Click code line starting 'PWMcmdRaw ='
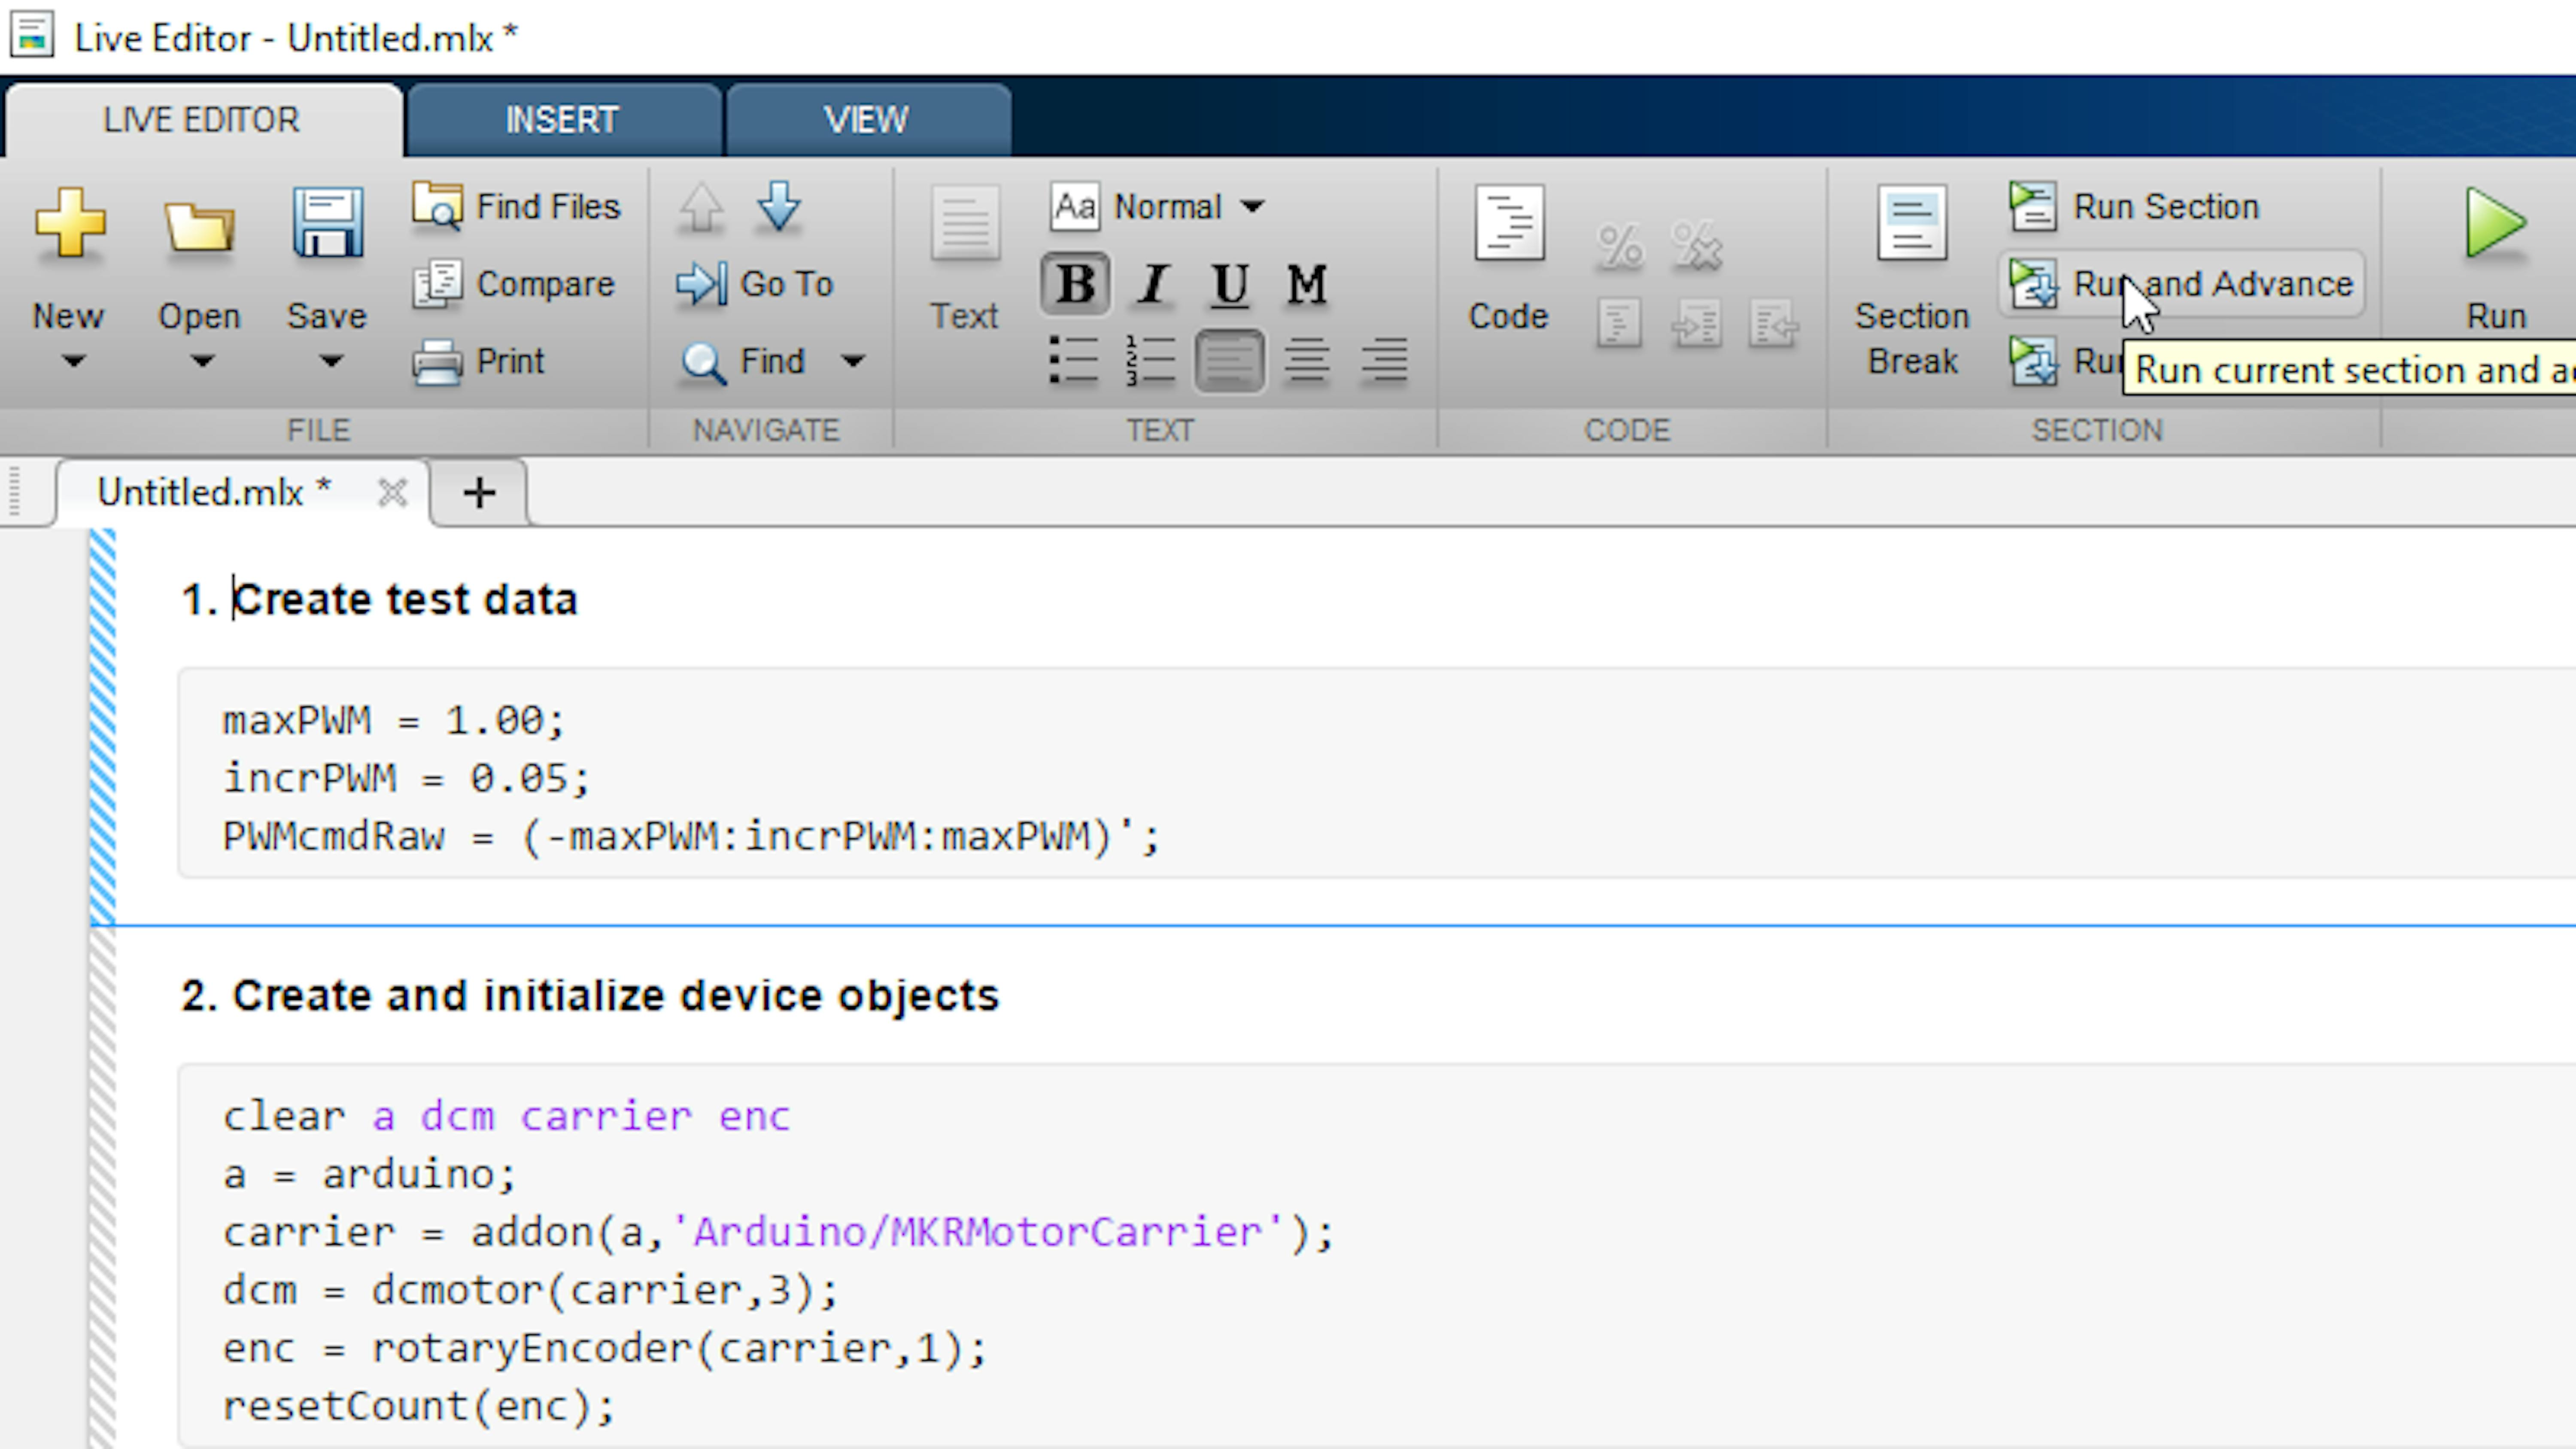The image size is (2576, 1449). click(x=691, y=837)
